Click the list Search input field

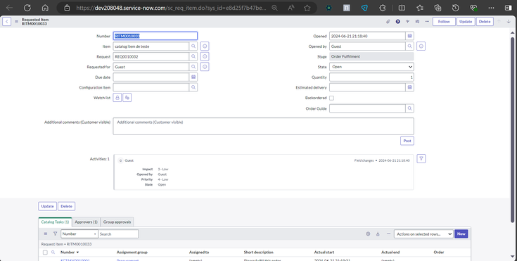[x=118, y=234]
